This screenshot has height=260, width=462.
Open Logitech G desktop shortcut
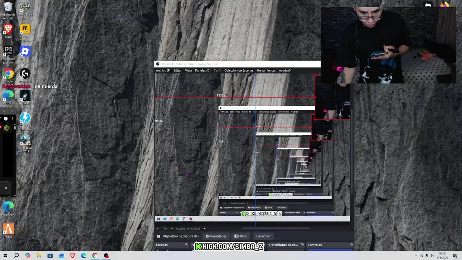click(x=25, y=75)
